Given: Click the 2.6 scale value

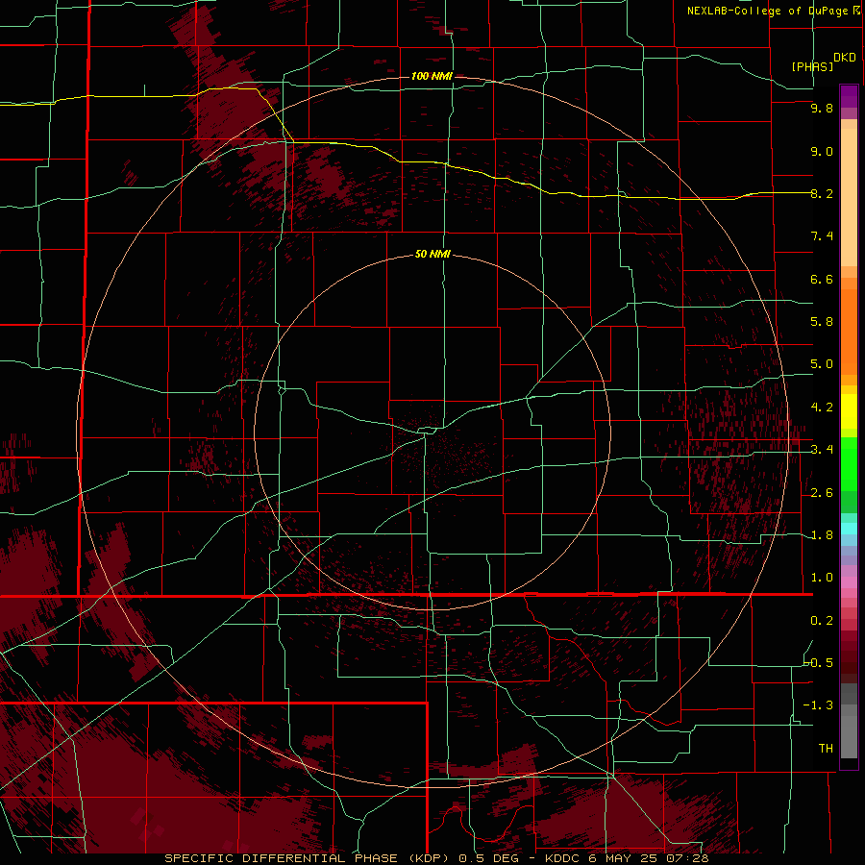Looking at the screenshot, I should coord(822,493).
